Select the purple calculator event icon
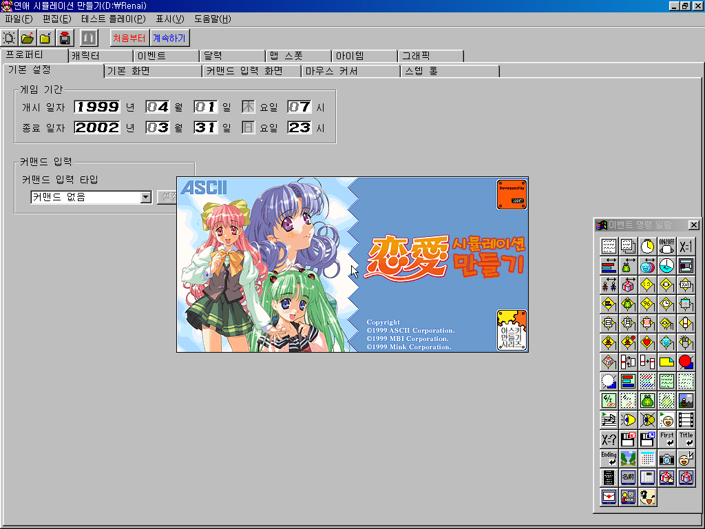The image size is (705, 529). coord(686,266)
